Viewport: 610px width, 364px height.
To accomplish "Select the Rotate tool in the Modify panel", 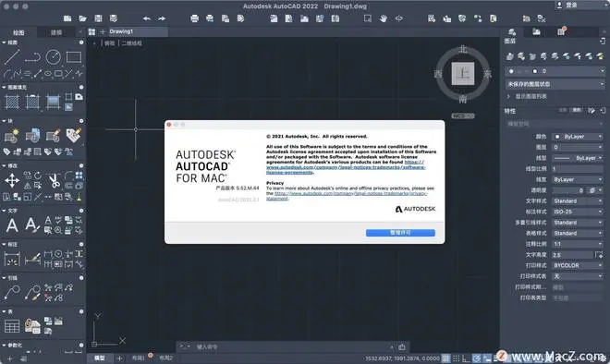I will (38, 176).
